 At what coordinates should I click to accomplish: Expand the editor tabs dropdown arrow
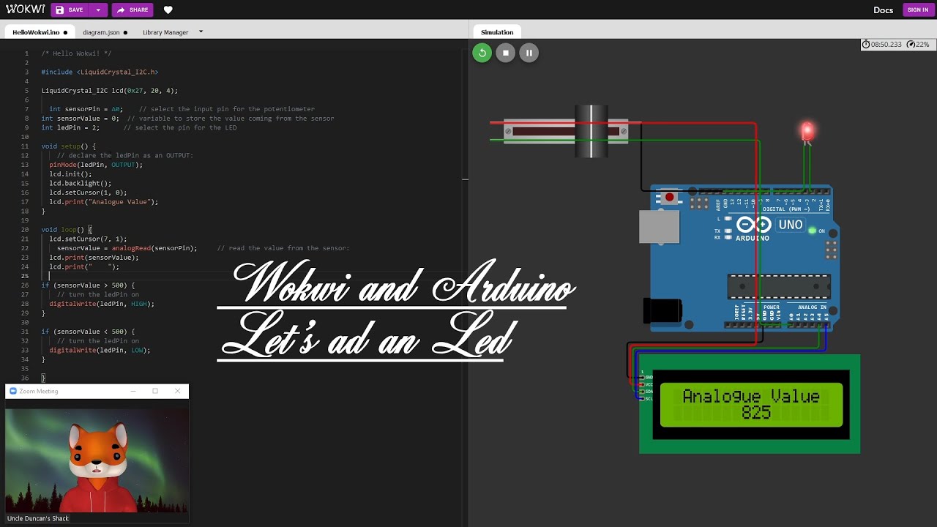click(x=201, y=31)
